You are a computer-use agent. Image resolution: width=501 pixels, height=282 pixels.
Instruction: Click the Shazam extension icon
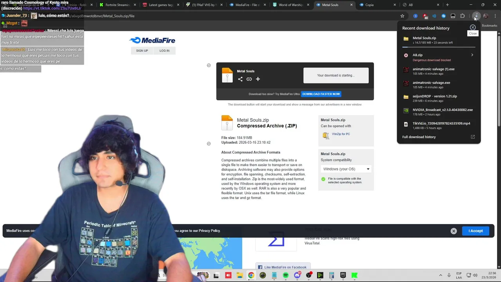pyautogui.click(x=443, y=16)
